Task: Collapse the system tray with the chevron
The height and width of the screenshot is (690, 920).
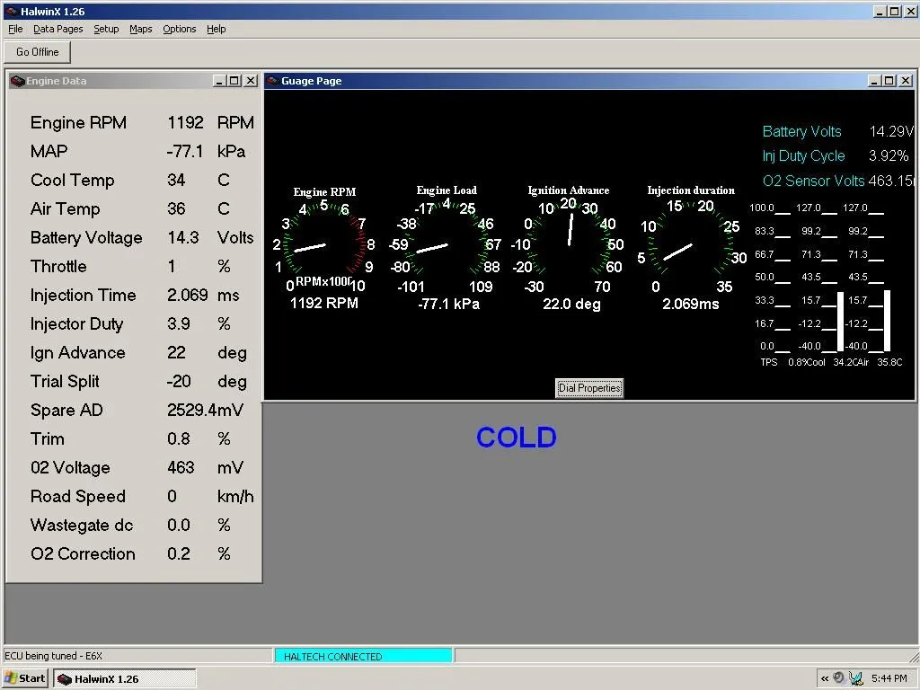Action: click(824, 677)
